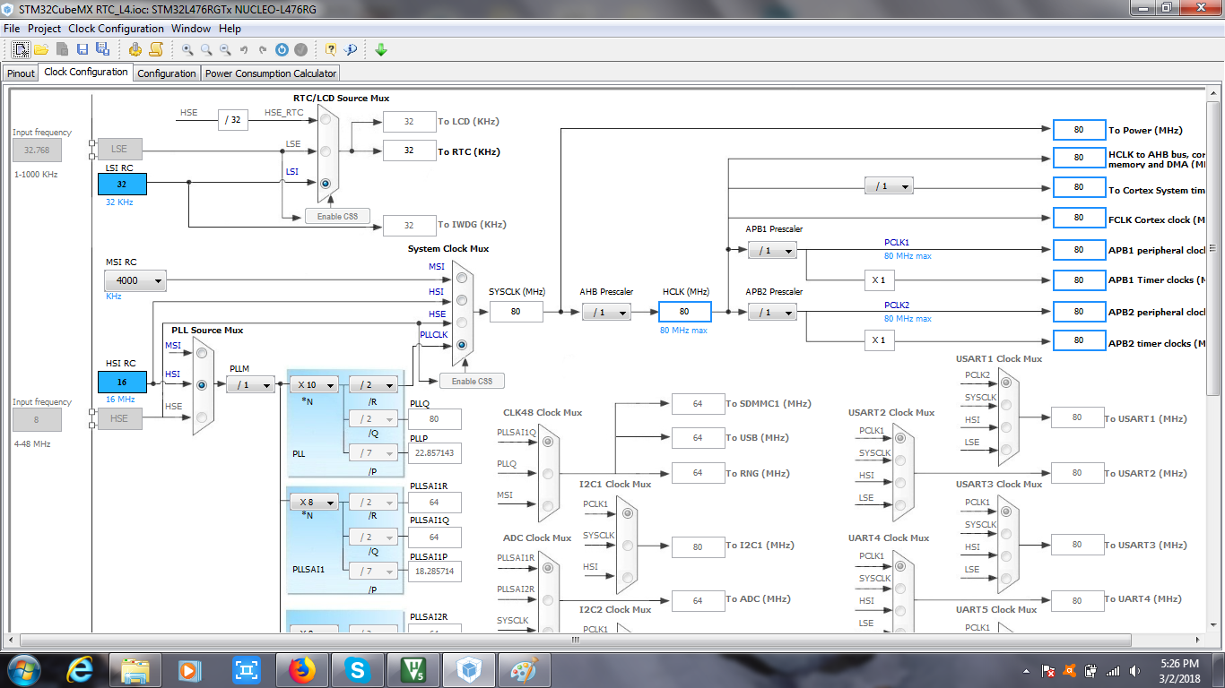Click the SYSCLK (MHz) value field

pyautogui.click(x=516, y=312)
